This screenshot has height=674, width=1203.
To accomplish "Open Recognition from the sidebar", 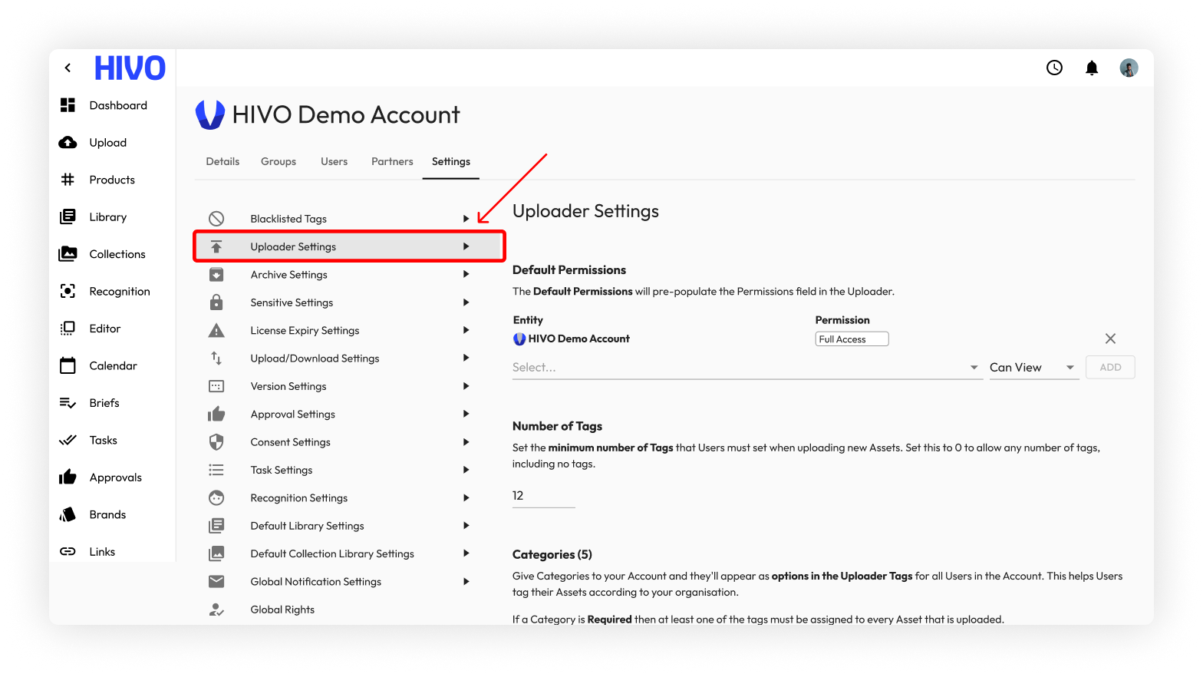I will click(119, 292).
